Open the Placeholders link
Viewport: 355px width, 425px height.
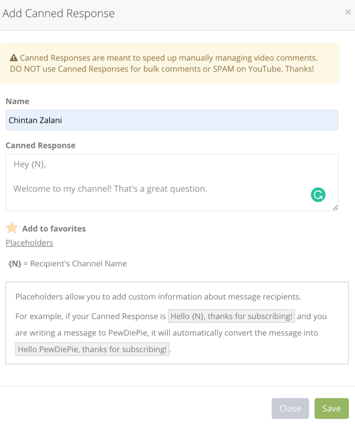coord(30,242)
